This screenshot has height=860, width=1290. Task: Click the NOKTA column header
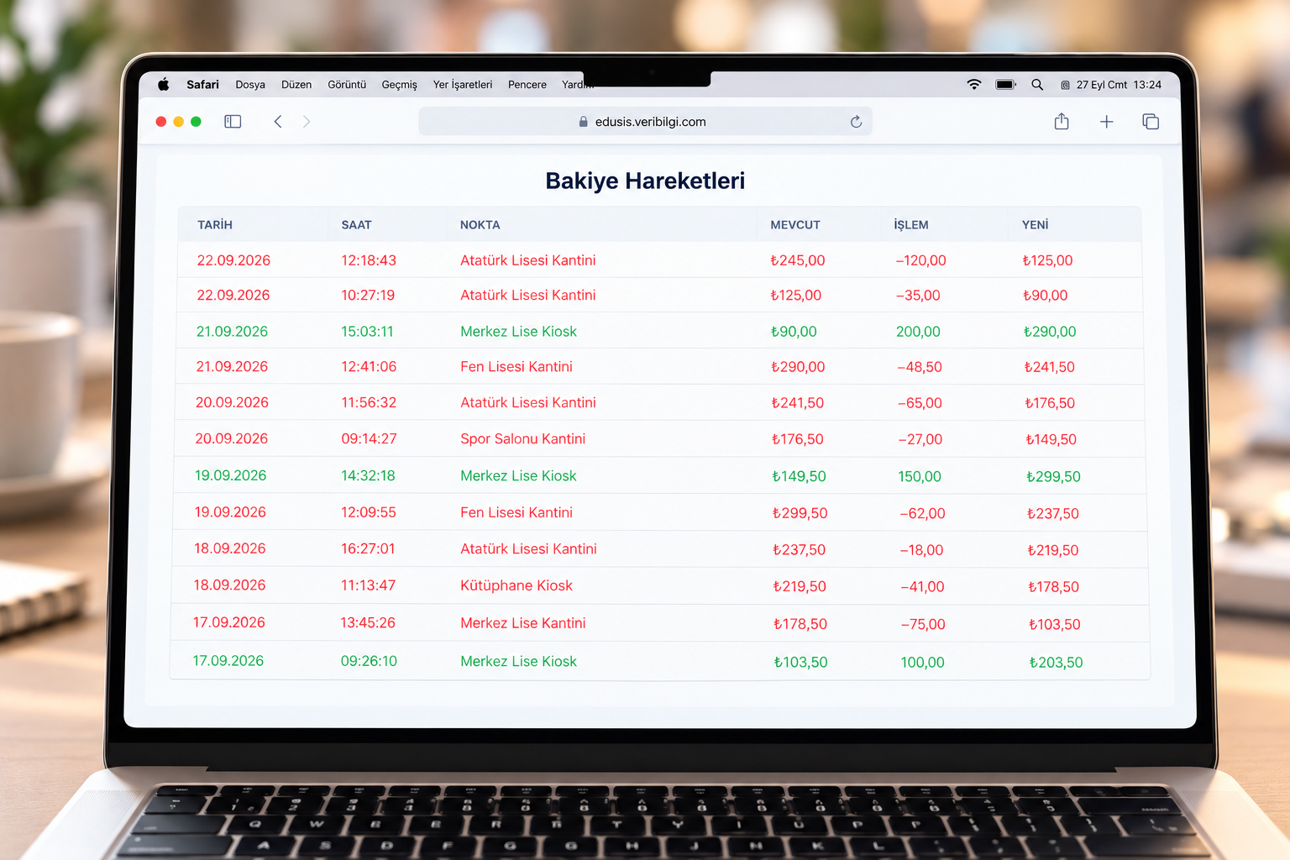480,225
